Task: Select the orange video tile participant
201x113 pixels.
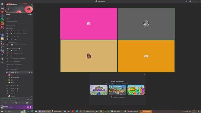Action: click(146, 56)
